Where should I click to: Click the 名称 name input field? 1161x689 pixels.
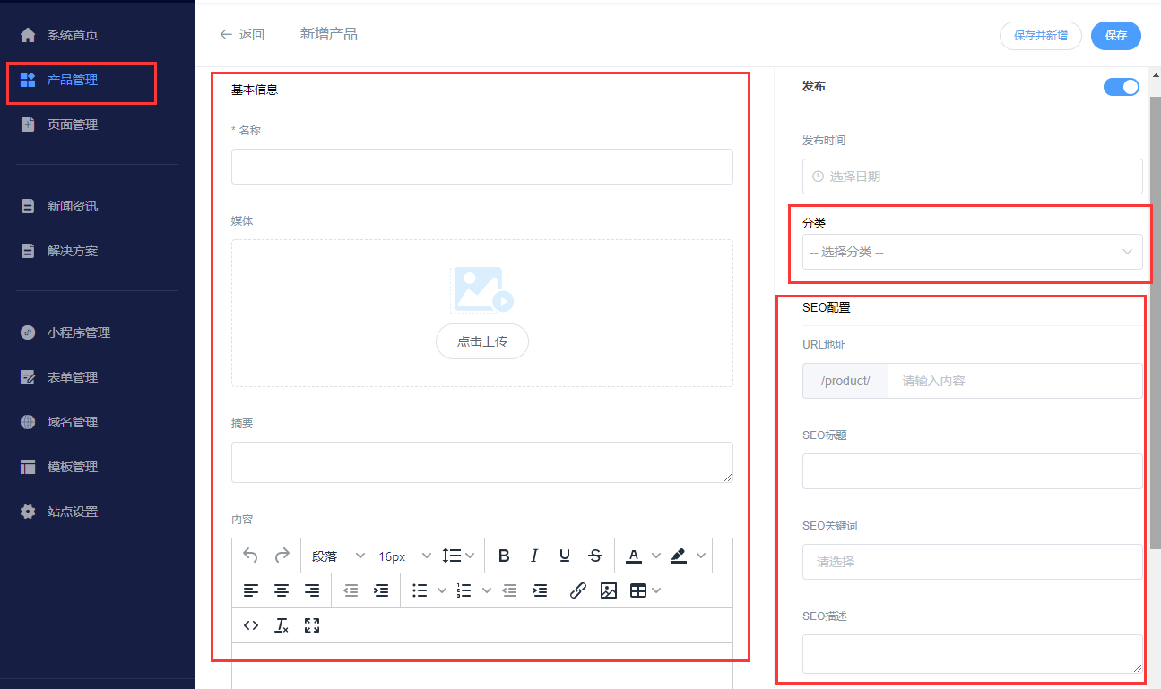(x=481, y=167)
